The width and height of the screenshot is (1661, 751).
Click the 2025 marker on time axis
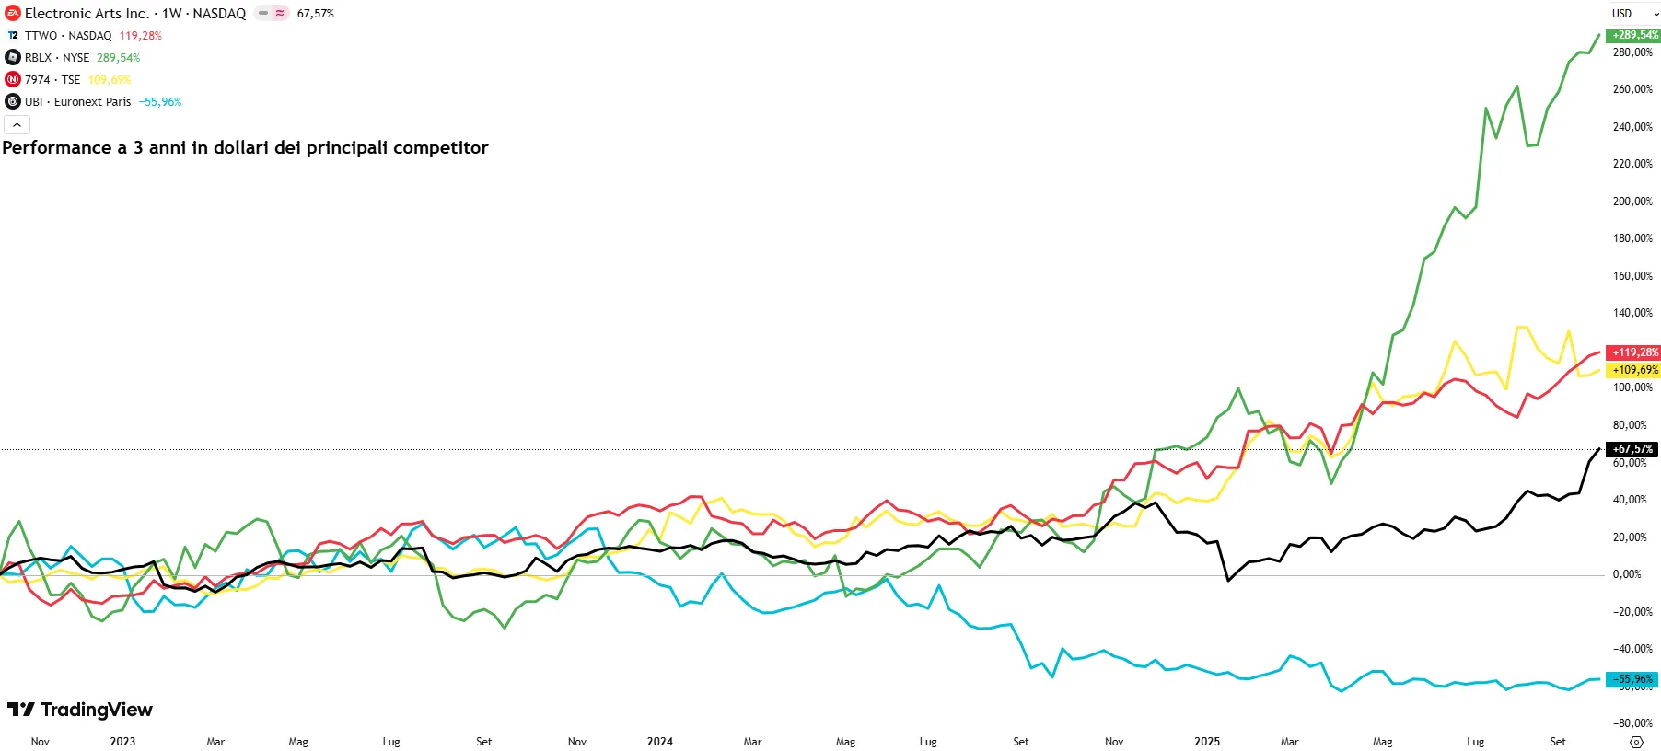(x=1207, y=742)
